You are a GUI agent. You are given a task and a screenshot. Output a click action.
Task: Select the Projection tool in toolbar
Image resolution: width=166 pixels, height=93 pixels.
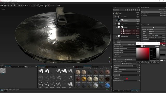[14, 5]
